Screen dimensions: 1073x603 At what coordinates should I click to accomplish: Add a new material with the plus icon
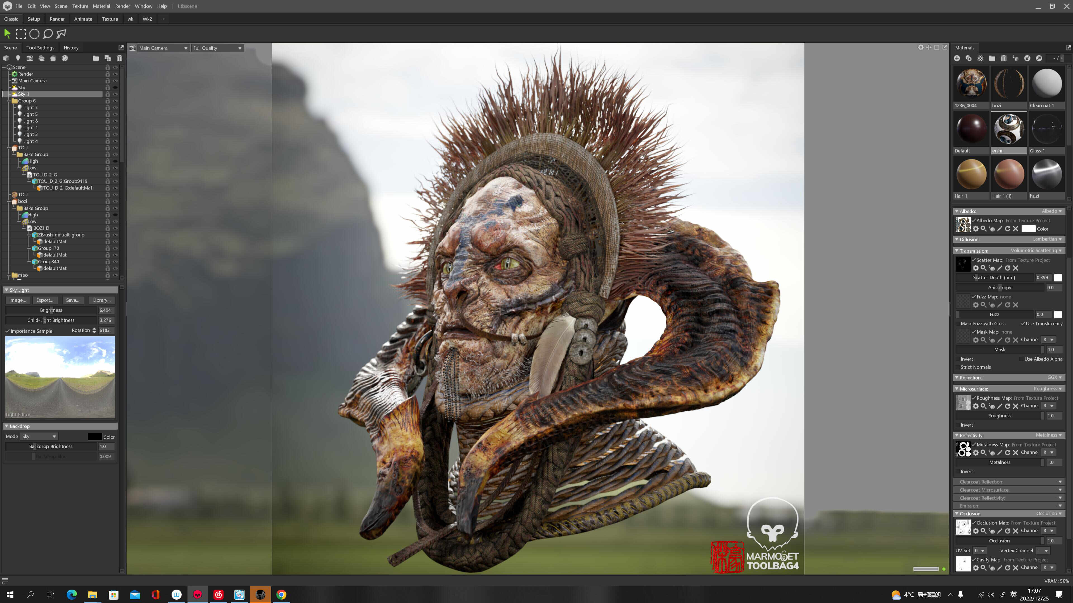[957, 58]
